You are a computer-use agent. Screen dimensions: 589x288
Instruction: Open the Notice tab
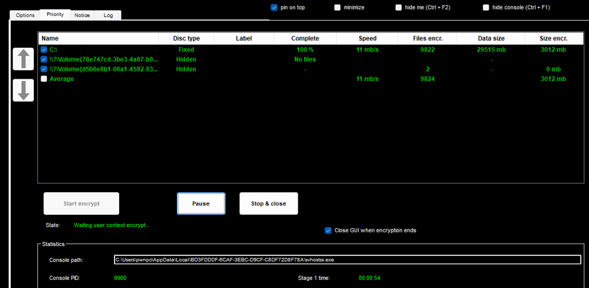(81, 15)
